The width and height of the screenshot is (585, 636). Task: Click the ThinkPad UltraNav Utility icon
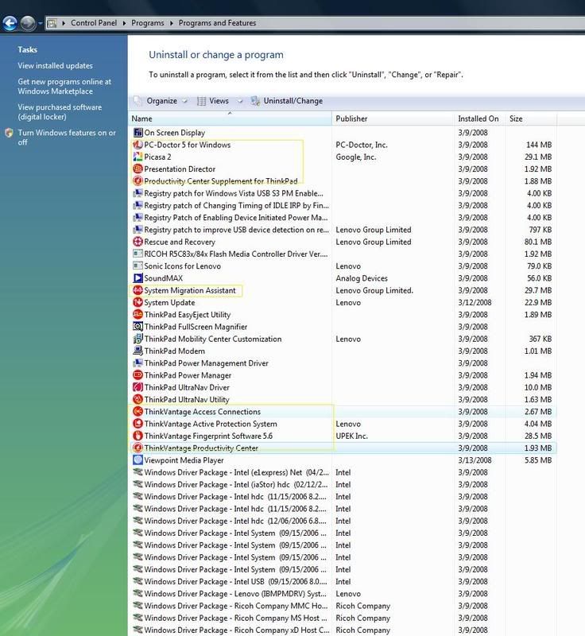[138, 400]
